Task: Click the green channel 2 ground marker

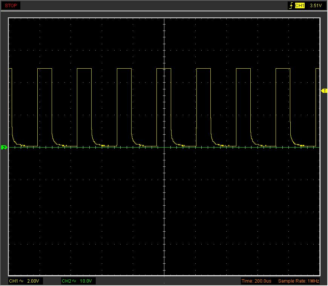Action: 4,148
